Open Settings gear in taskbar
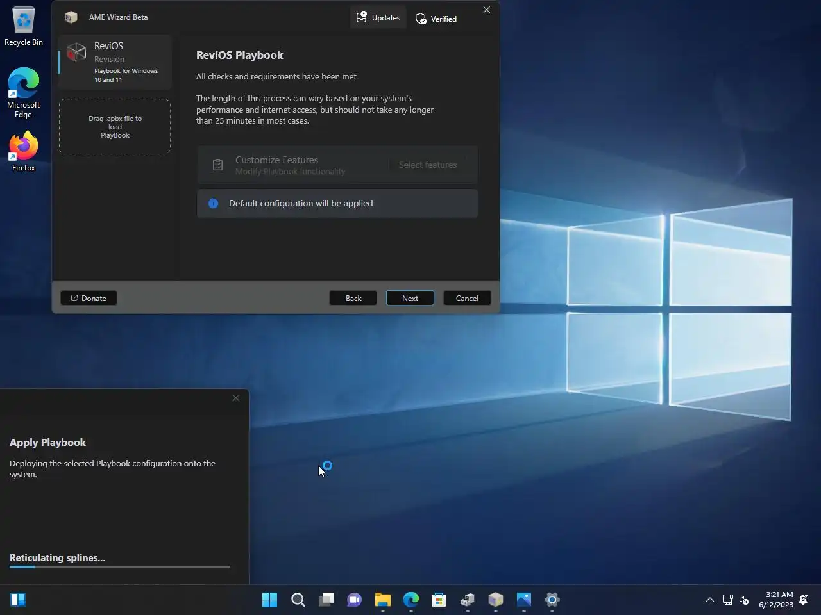This screenshot has width=821, height=615. pos(552,600)
